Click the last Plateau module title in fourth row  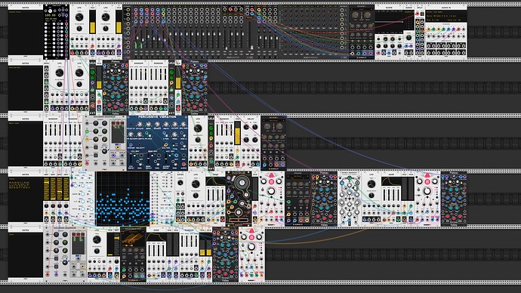[x=454, y=173]
